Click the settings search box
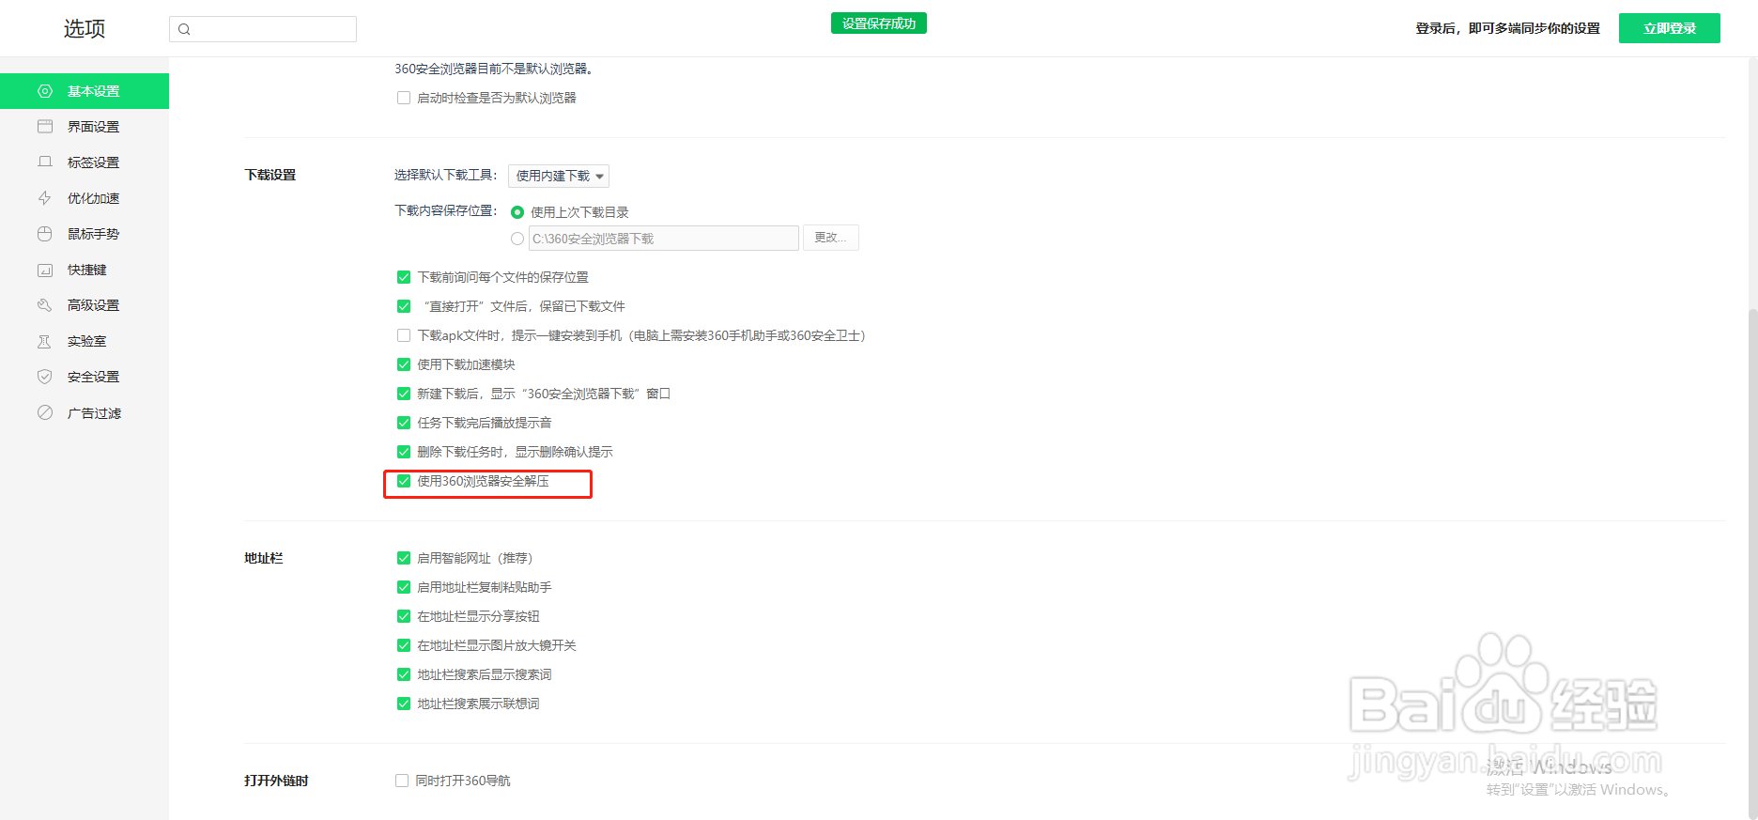The width and height of the screenshot is (1758, 820). [x=263, y=29]
